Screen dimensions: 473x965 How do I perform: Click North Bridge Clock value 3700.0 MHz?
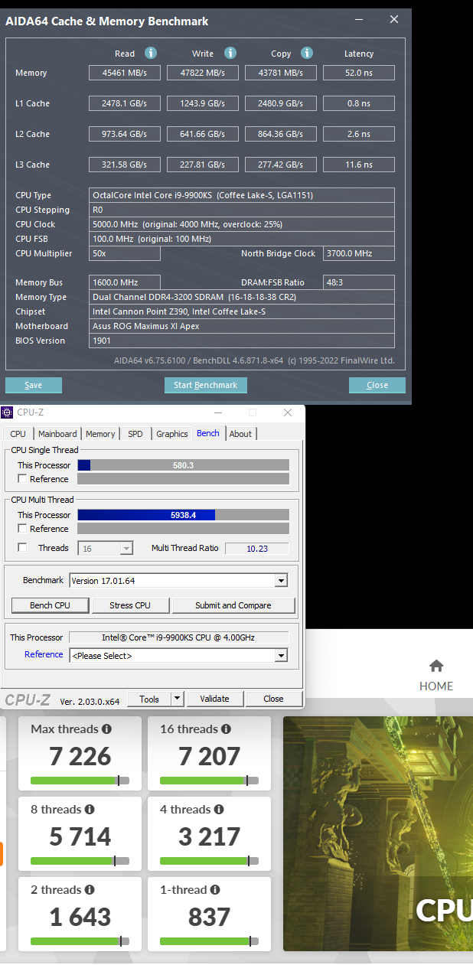tap(359, 253)
